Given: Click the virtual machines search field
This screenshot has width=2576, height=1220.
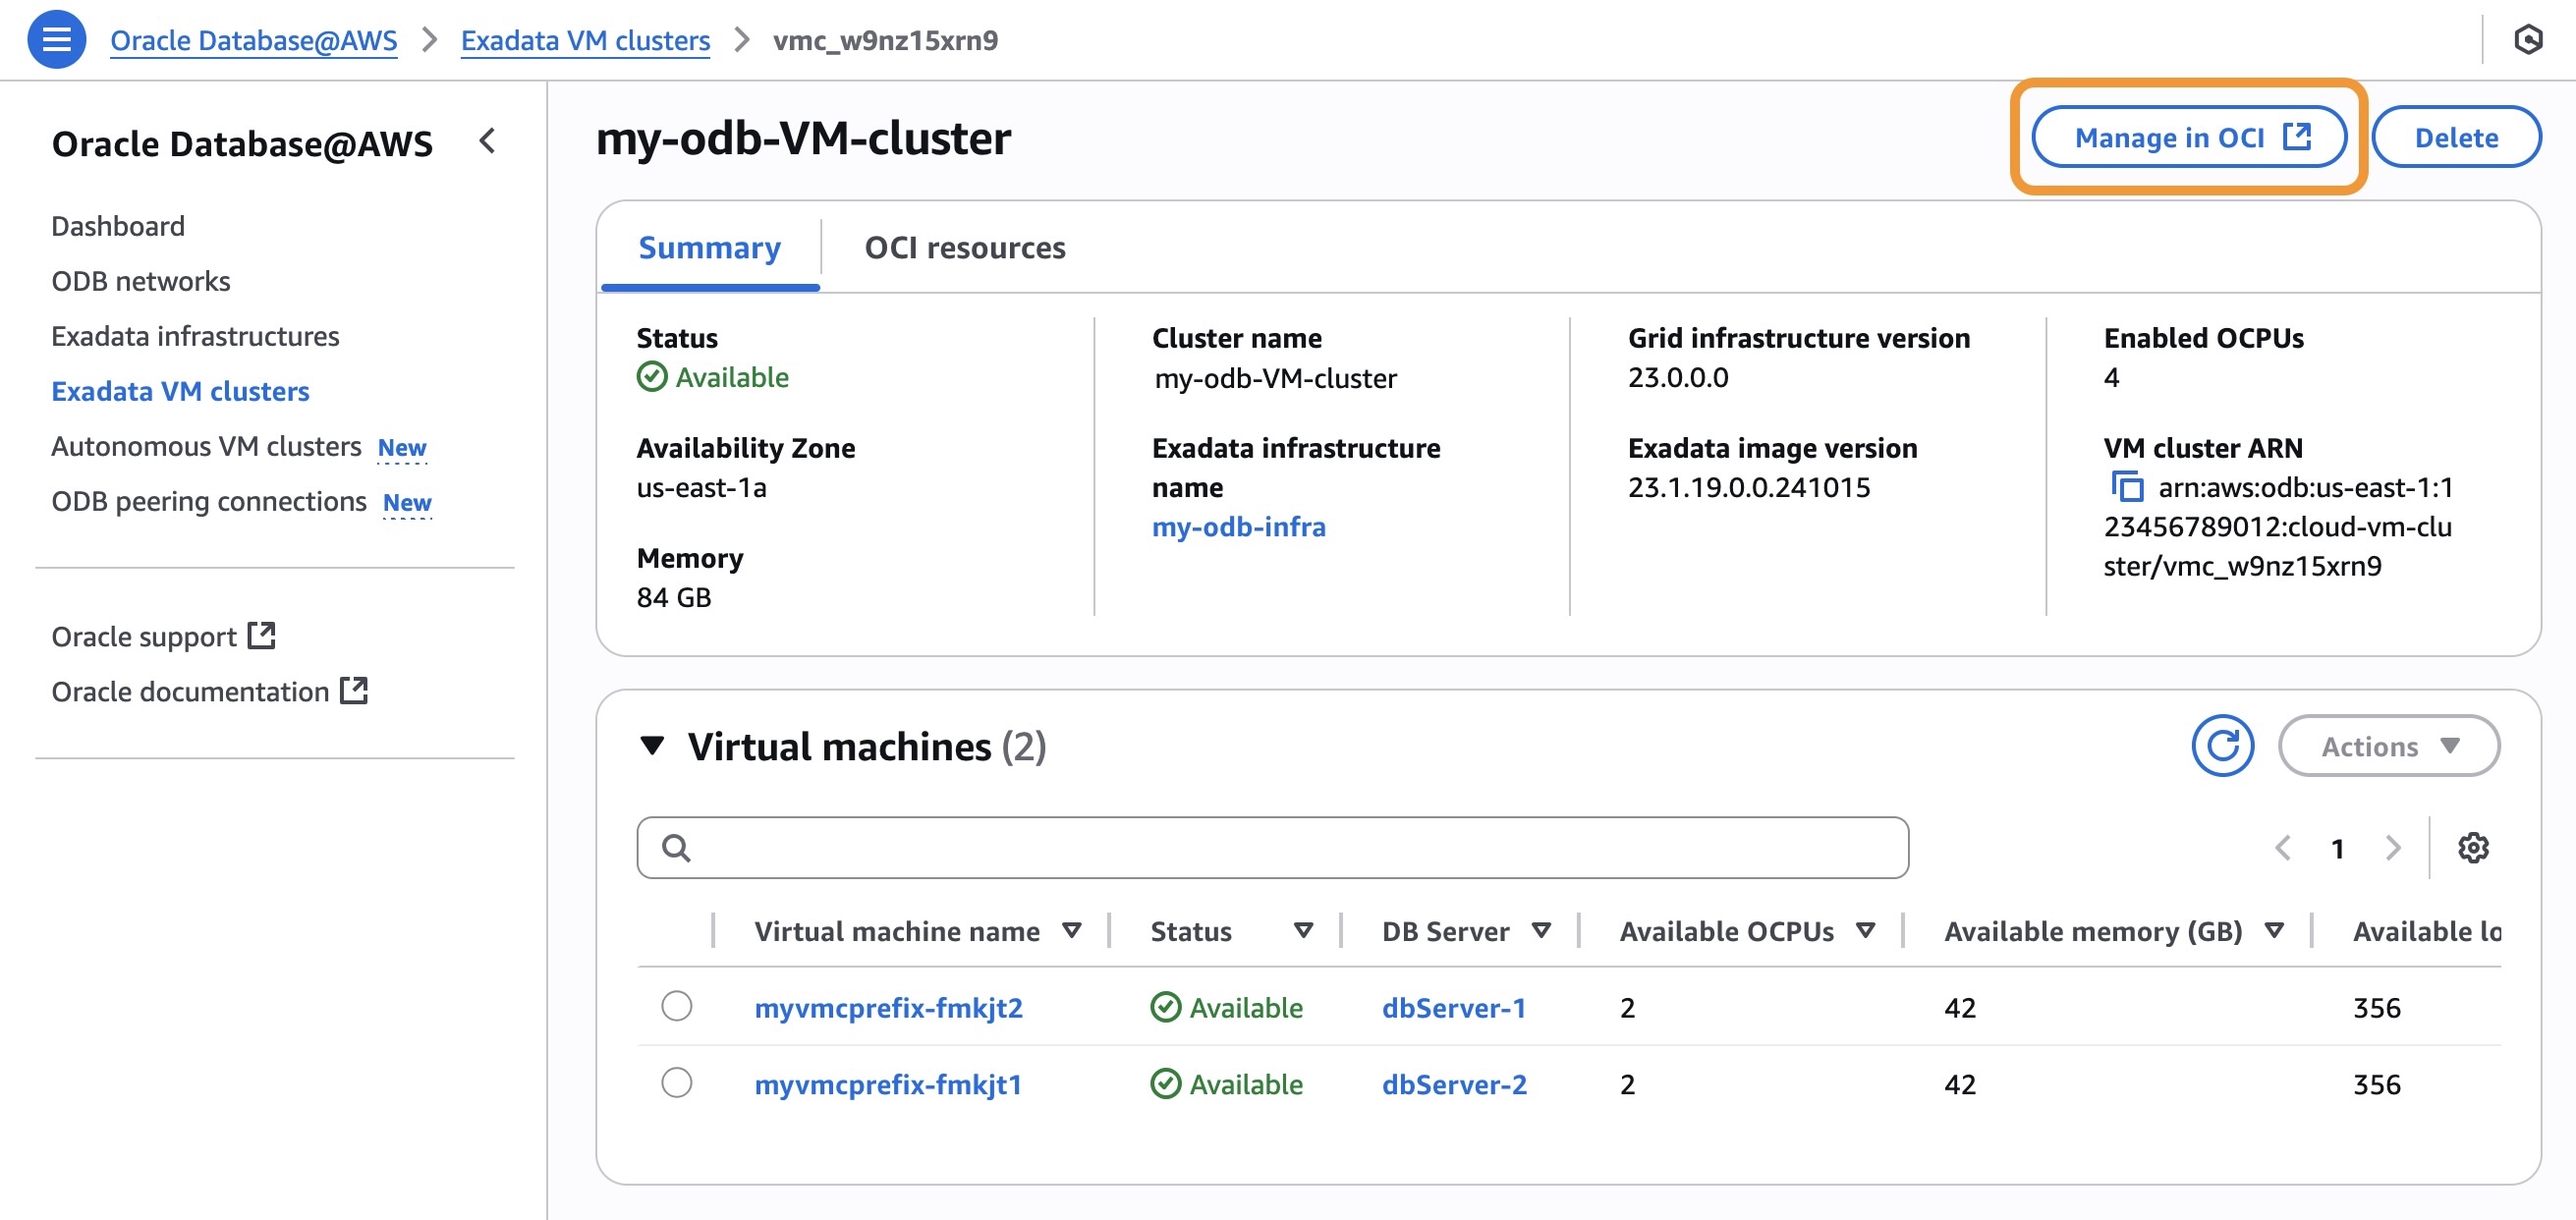Looking at the screenshot, I should click(1273, 848).
